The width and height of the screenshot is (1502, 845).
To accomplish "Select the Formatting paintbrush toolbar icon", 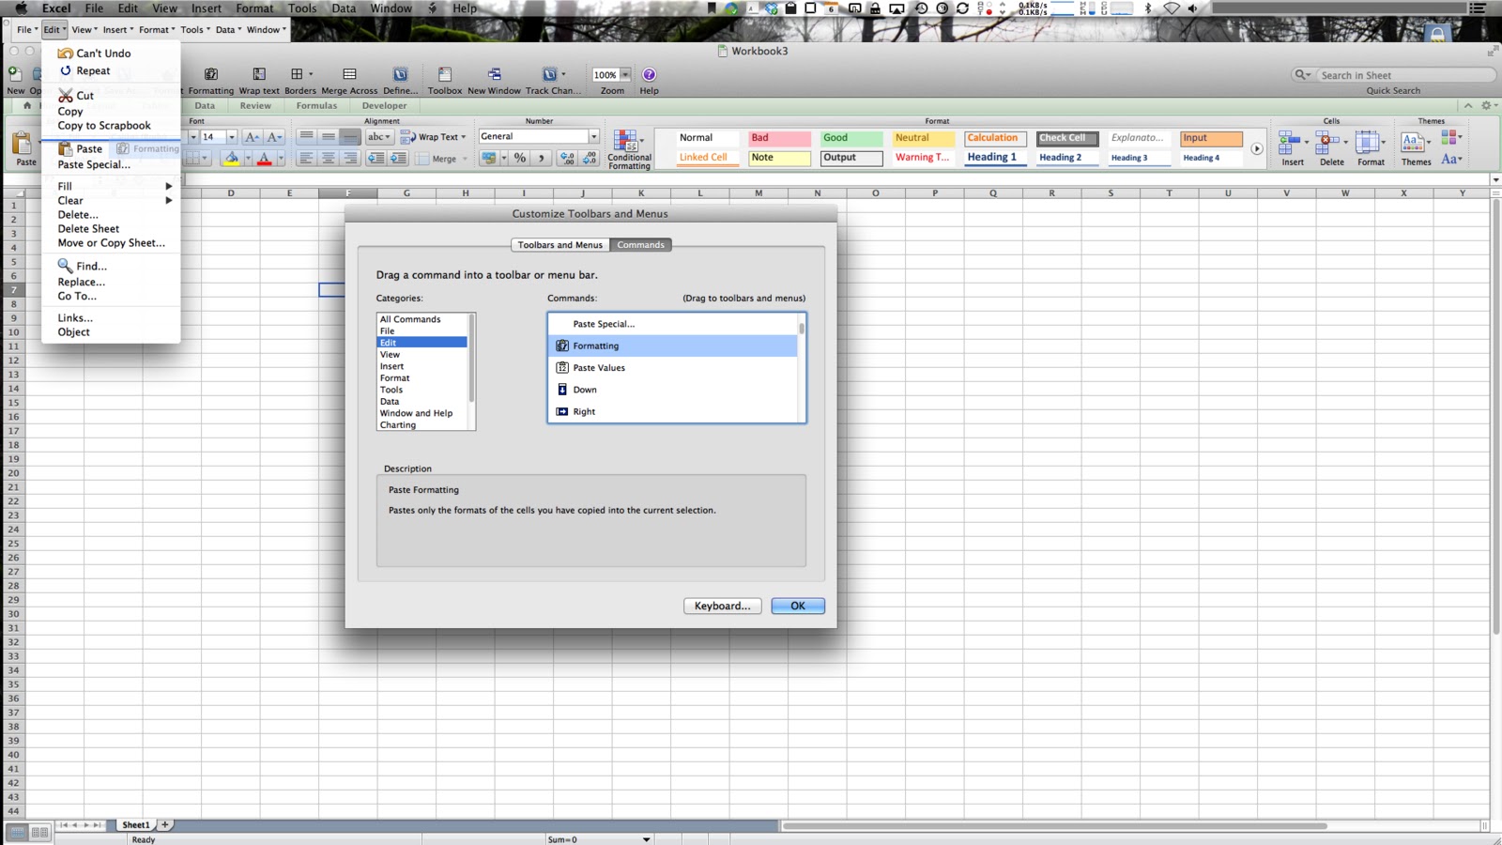I will point(212,77).
